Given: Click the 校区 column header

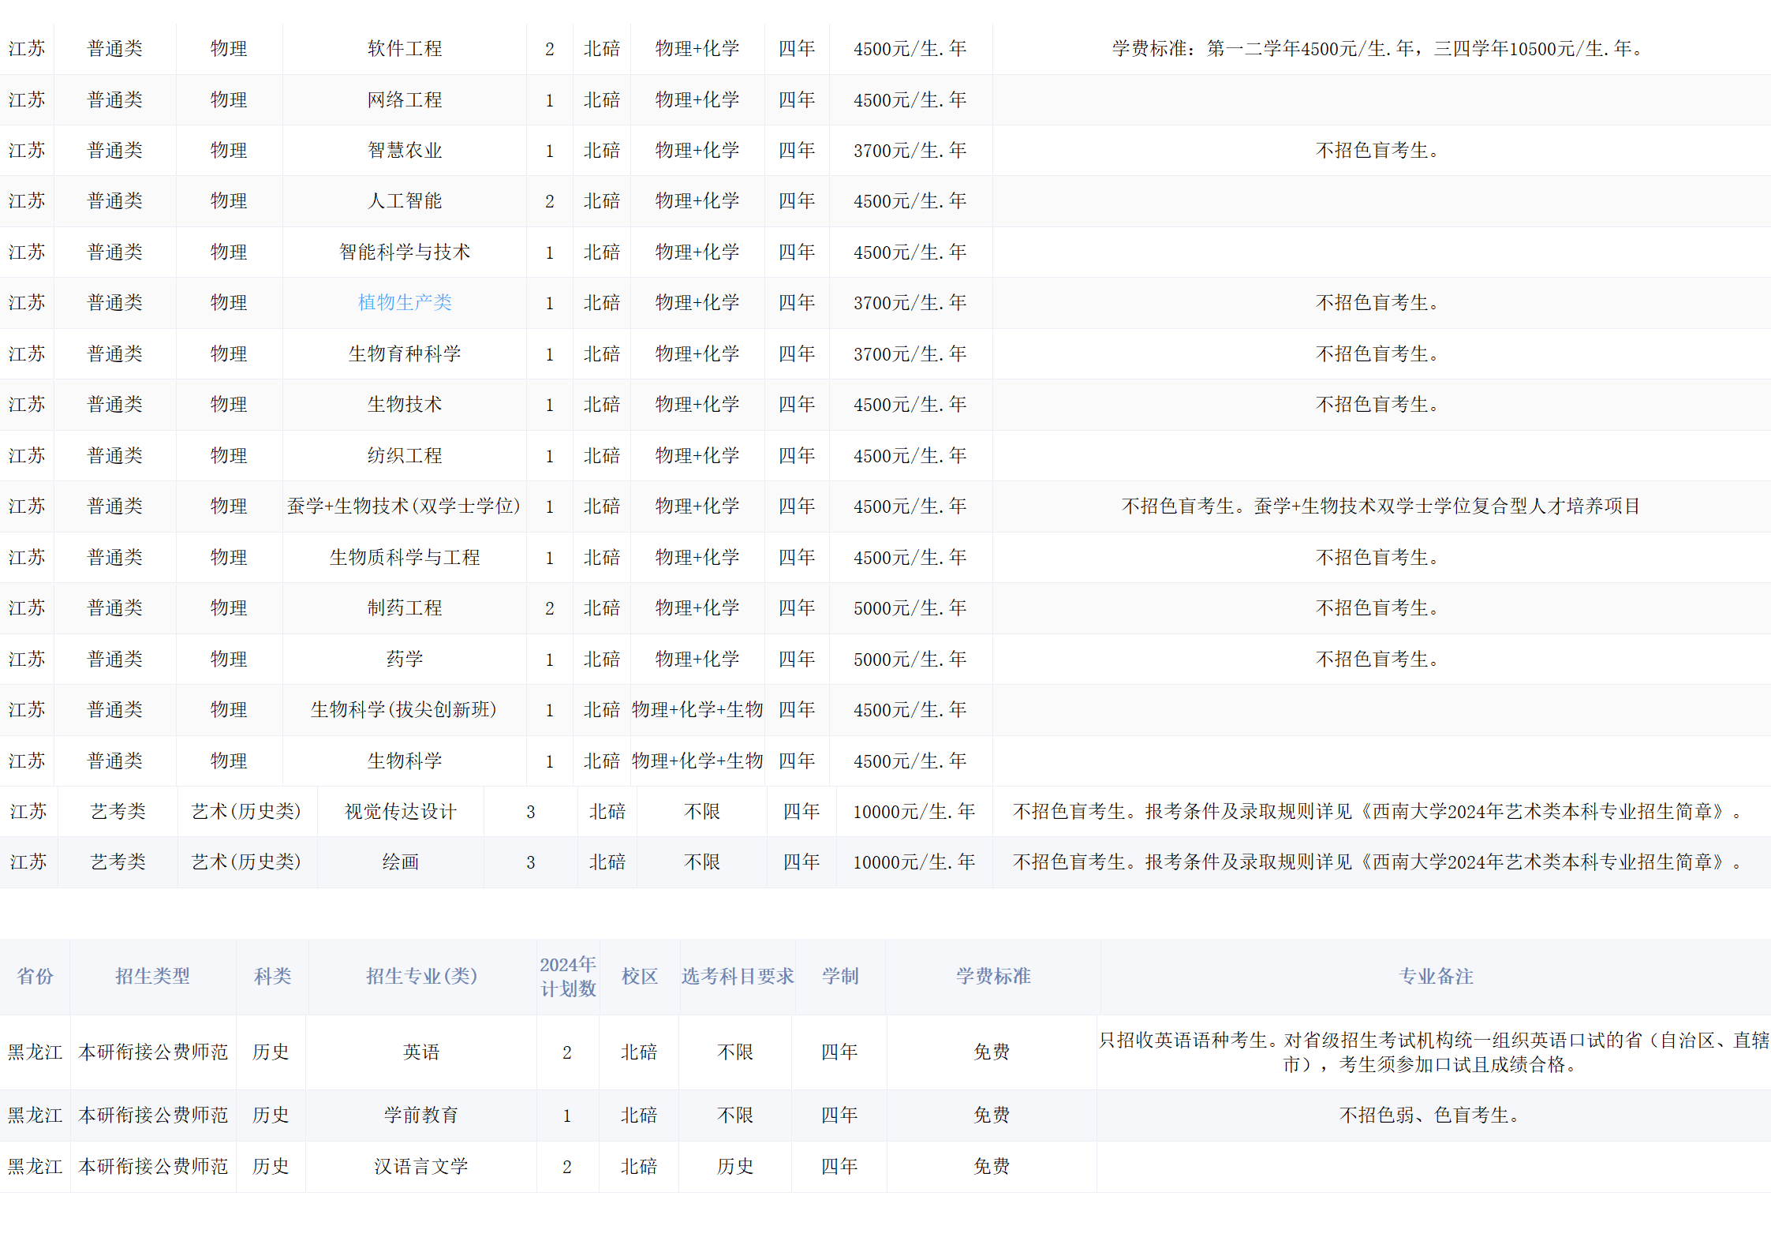Looking at the screenshot, I should (639, 977).
